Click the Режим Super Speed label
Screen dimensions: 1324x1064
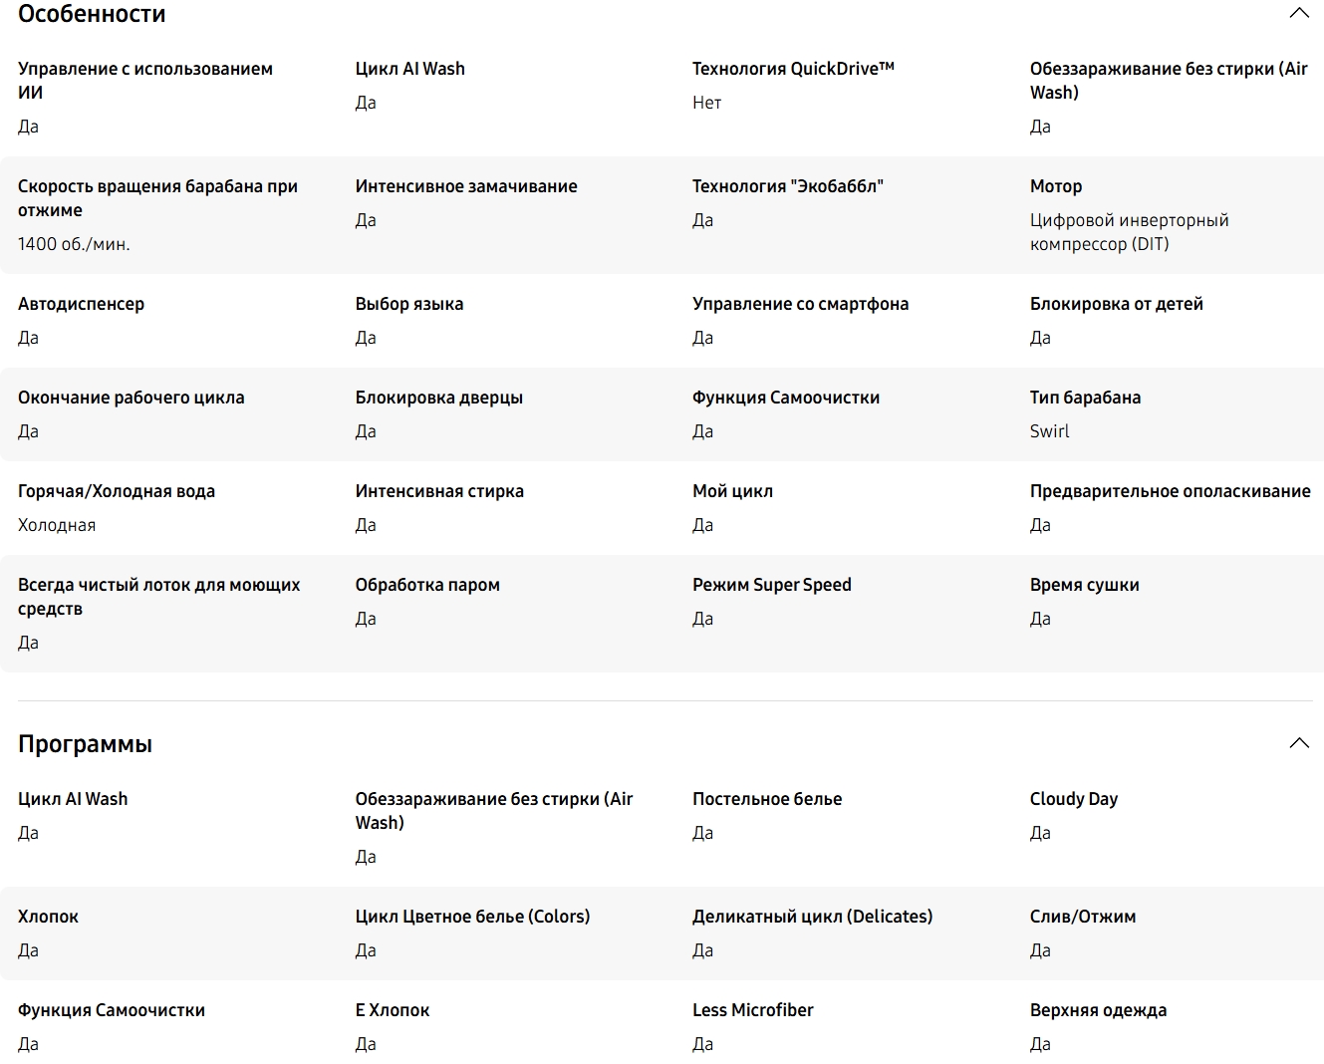pos(771,585)
